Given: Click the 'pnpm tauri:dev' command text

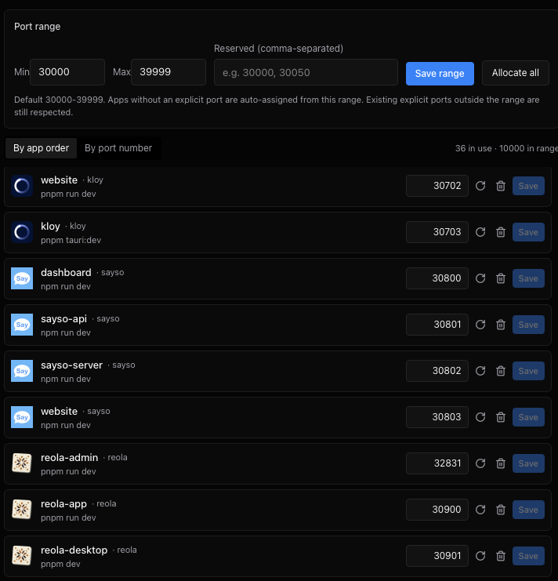Looking at the screenshot, I should pyautogui.click(x=71, y=240).
